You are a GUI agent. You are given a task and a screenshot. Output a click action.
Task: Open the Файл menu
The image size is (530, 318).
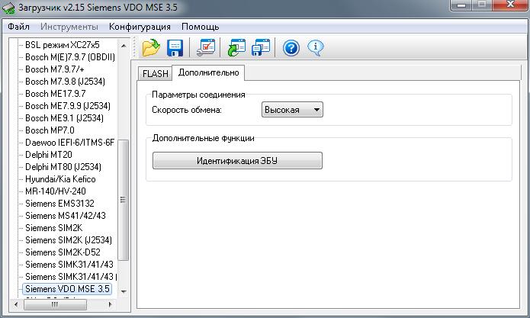click(x=18, y=27)
